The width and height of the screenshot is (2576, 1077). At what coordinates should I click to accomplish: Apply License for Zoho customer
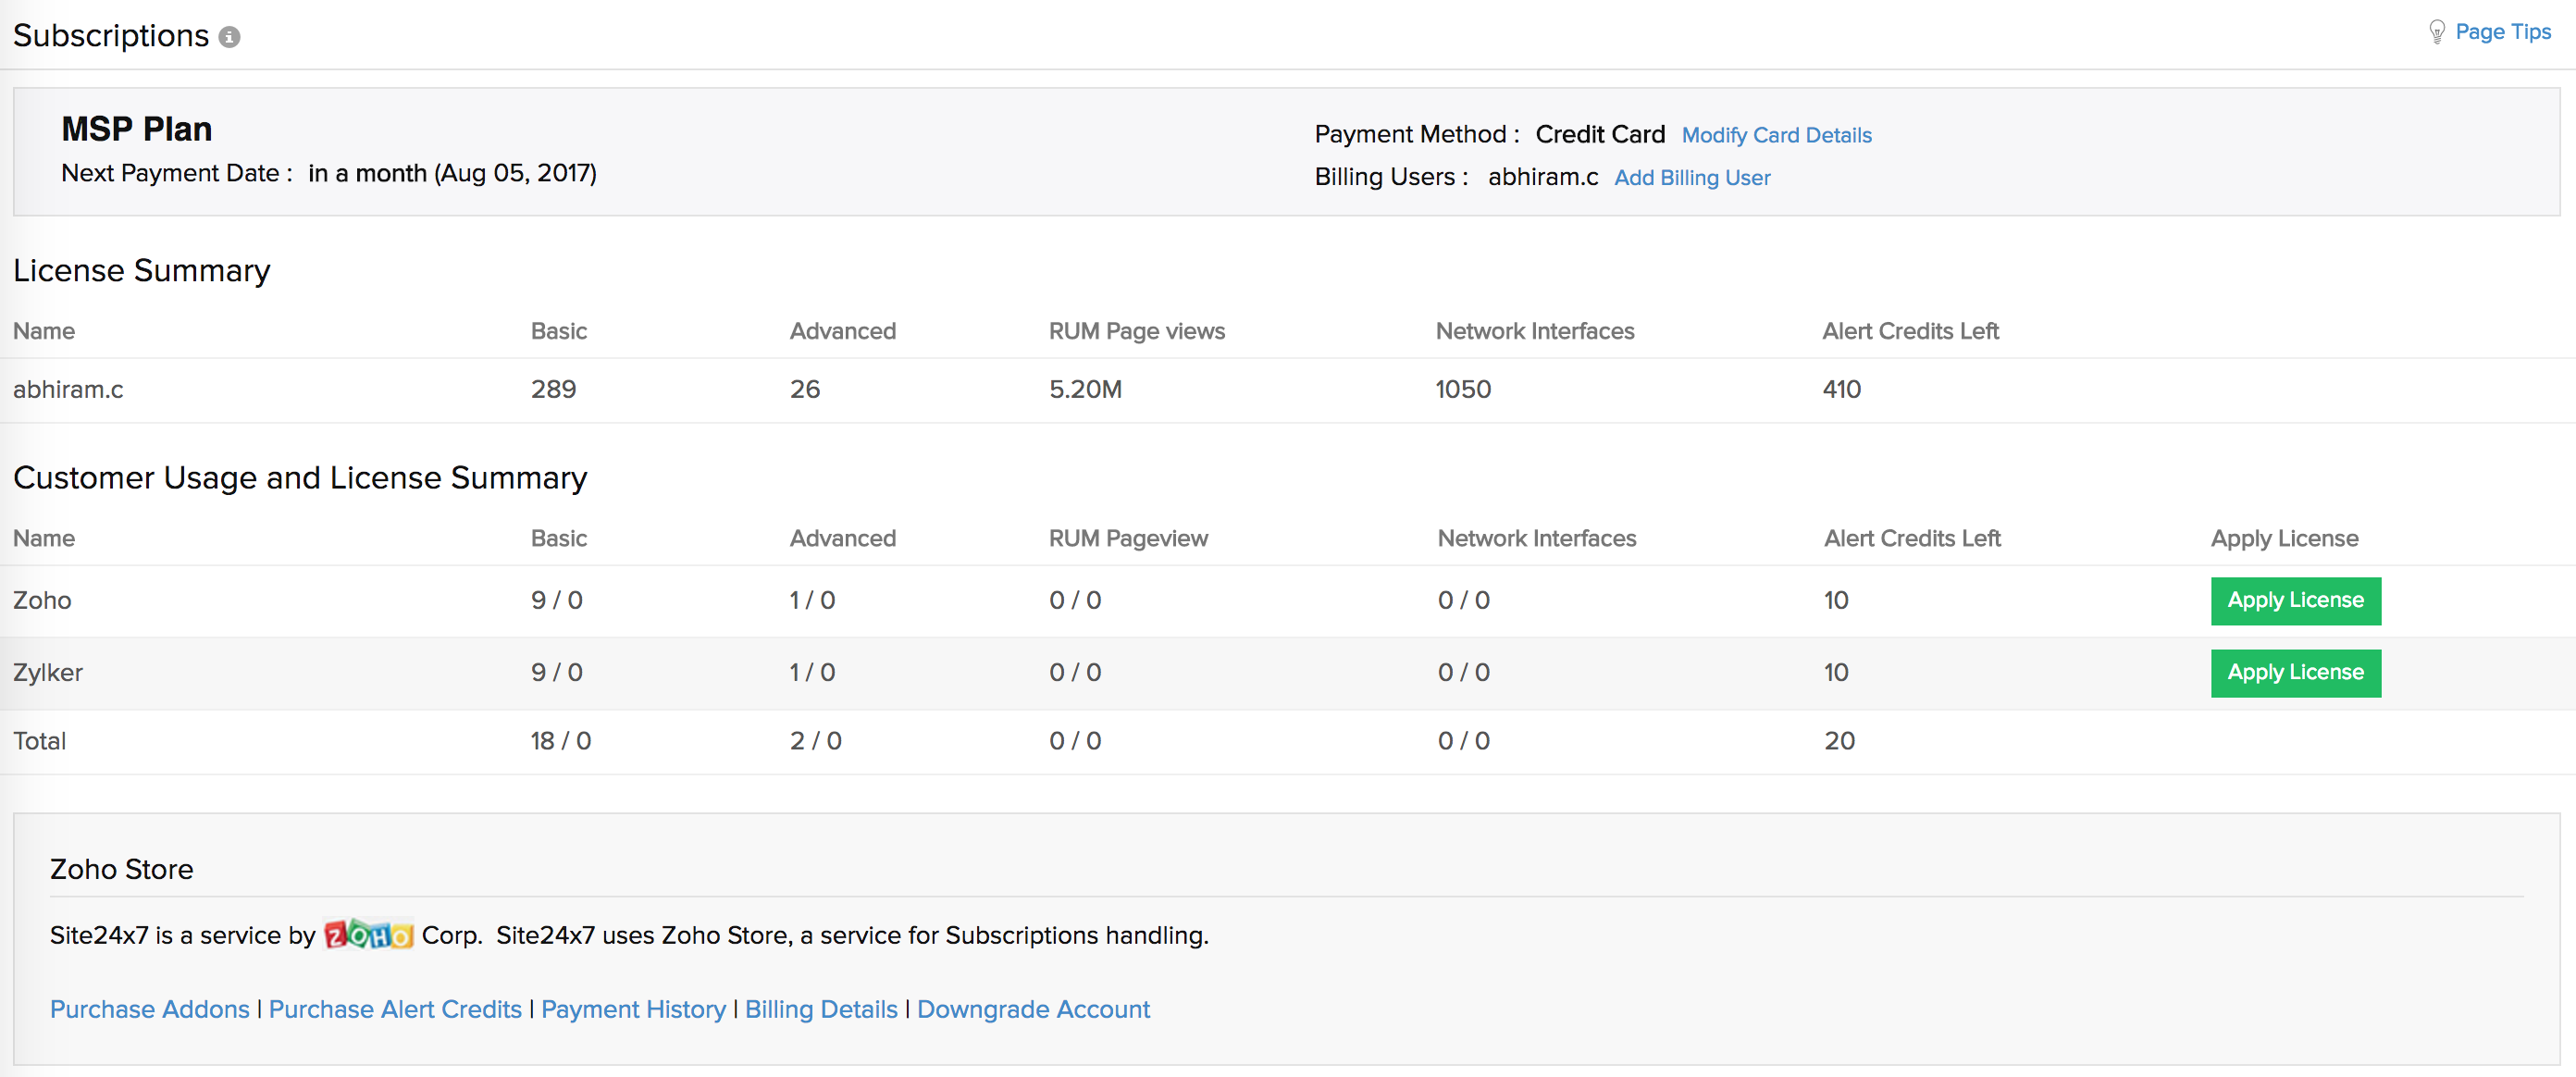pos(2295,600)
